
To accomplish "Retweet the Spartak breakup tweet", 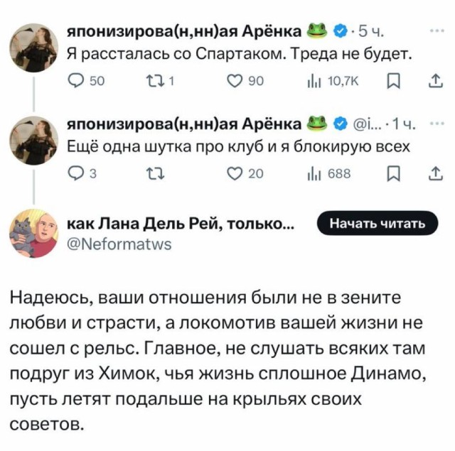I will [159, 81].
